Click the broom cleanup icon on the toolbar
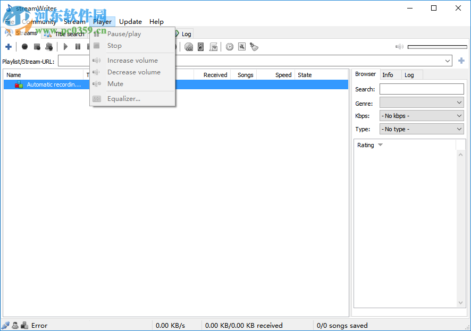Image resolution: width=471 pixels, height=331 pixels. tap(254, 47)
